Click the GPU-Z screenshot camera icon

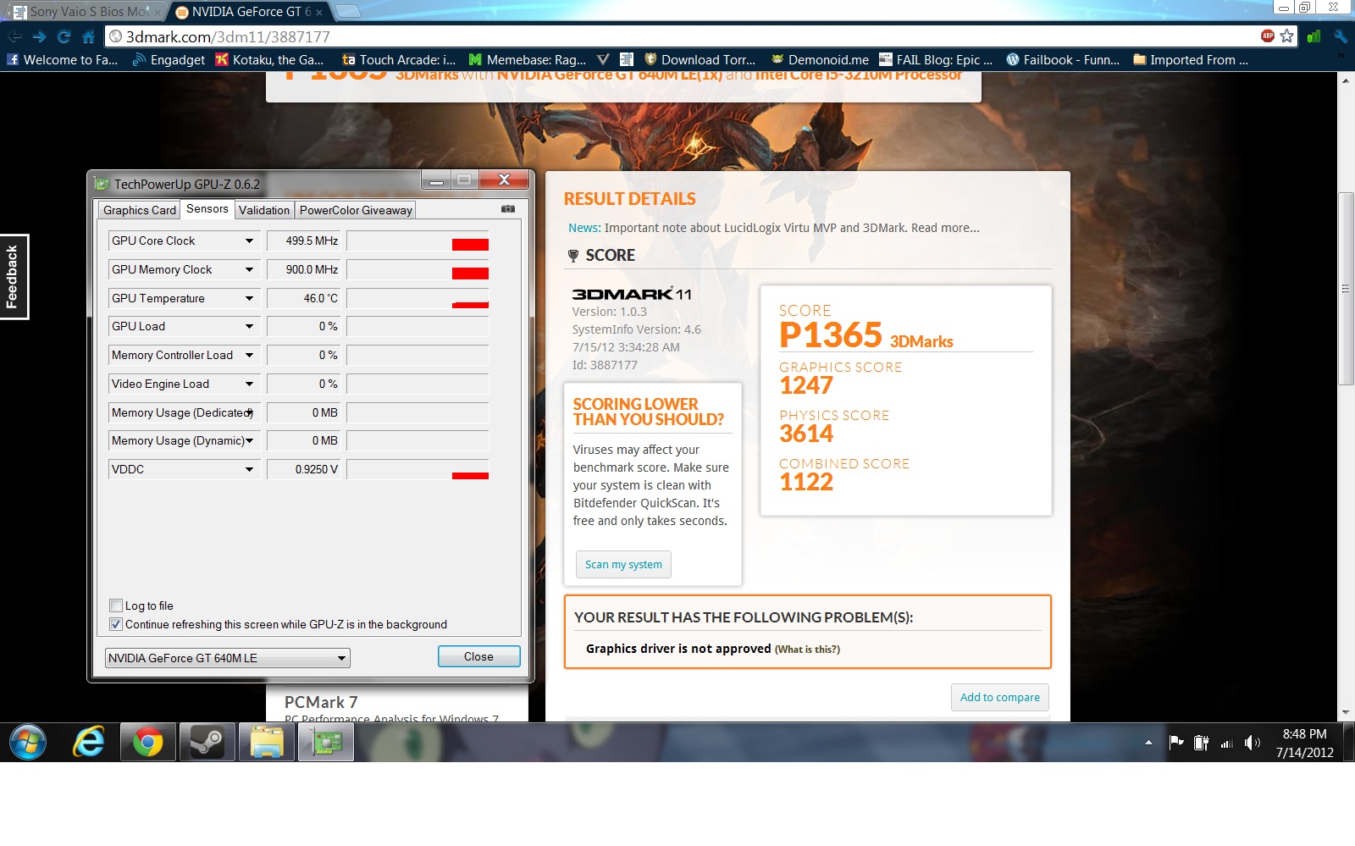[507, 208]
